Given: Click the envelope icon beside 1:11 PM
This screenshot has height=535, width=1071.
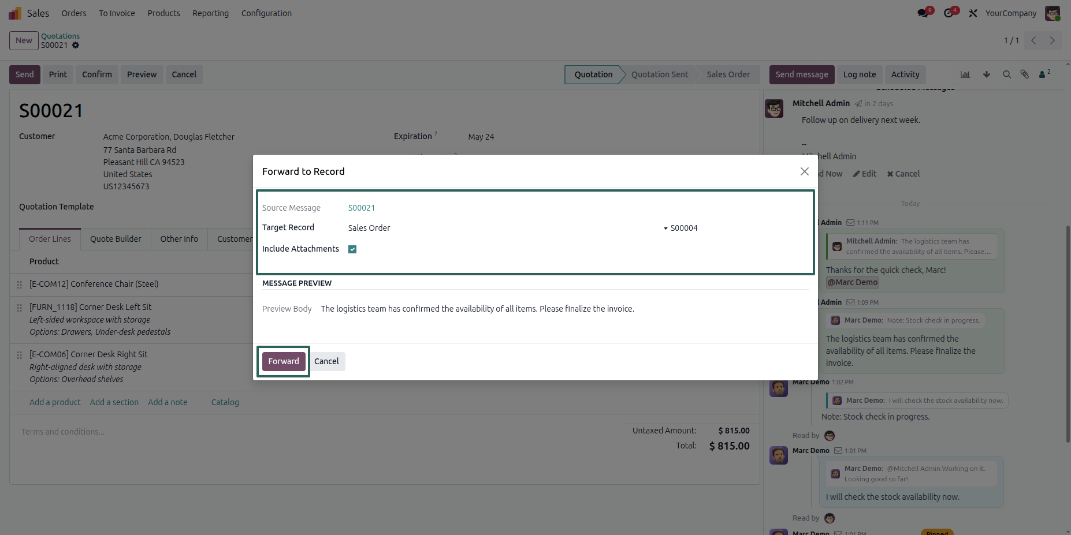Looking at the screenshot, I should pos(850,223).
